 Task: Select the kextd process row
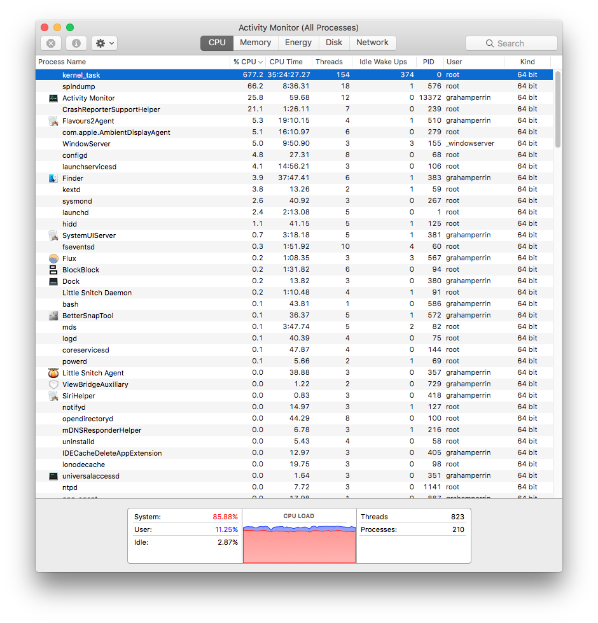tap(295, 190)
